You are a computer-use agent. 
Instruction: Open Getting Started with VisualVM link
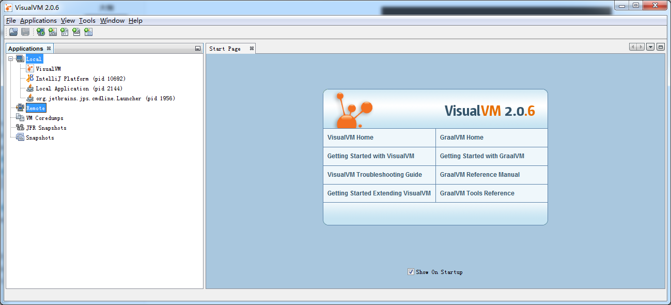[371, 156]
